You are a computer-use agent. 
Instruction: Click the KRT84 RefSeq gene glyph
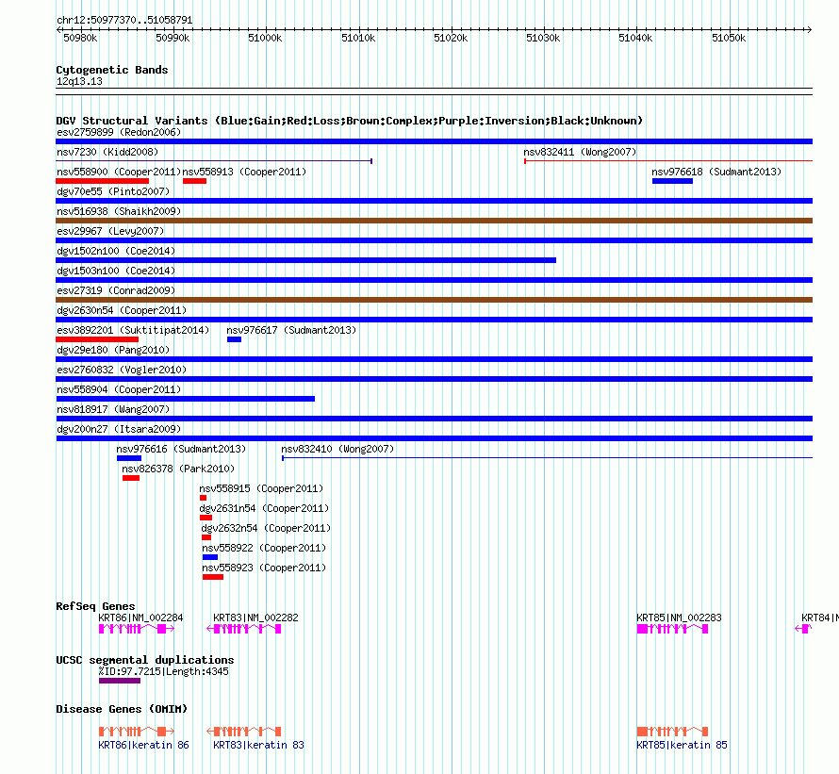click(x=804, y=629)
